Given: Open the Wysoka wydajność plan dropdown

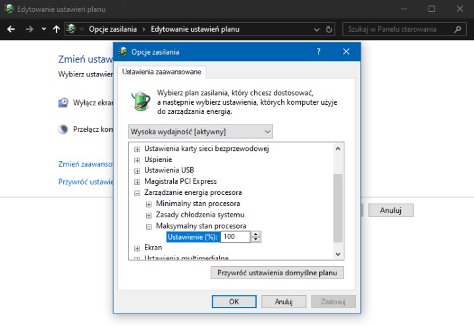Looking at the screenshot, I should [x=201, y=132].
